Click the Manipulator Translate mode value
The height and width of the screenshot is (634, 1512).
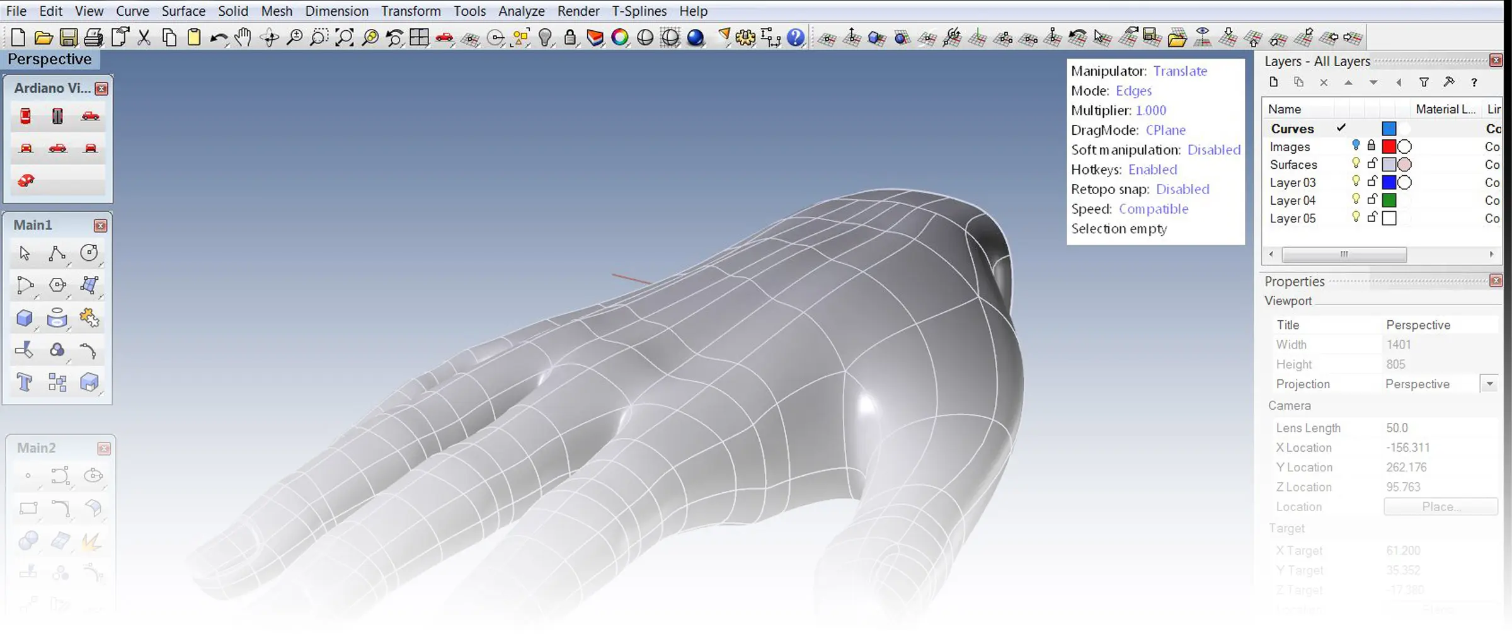[x=1180, y=71]
